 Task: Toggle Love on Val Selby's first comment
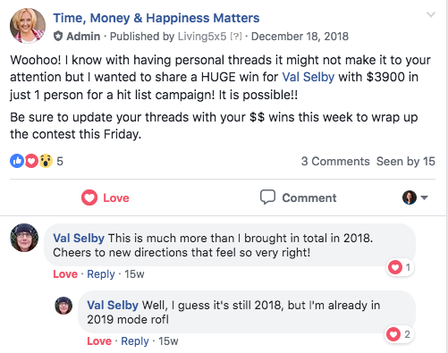(65, 274)
